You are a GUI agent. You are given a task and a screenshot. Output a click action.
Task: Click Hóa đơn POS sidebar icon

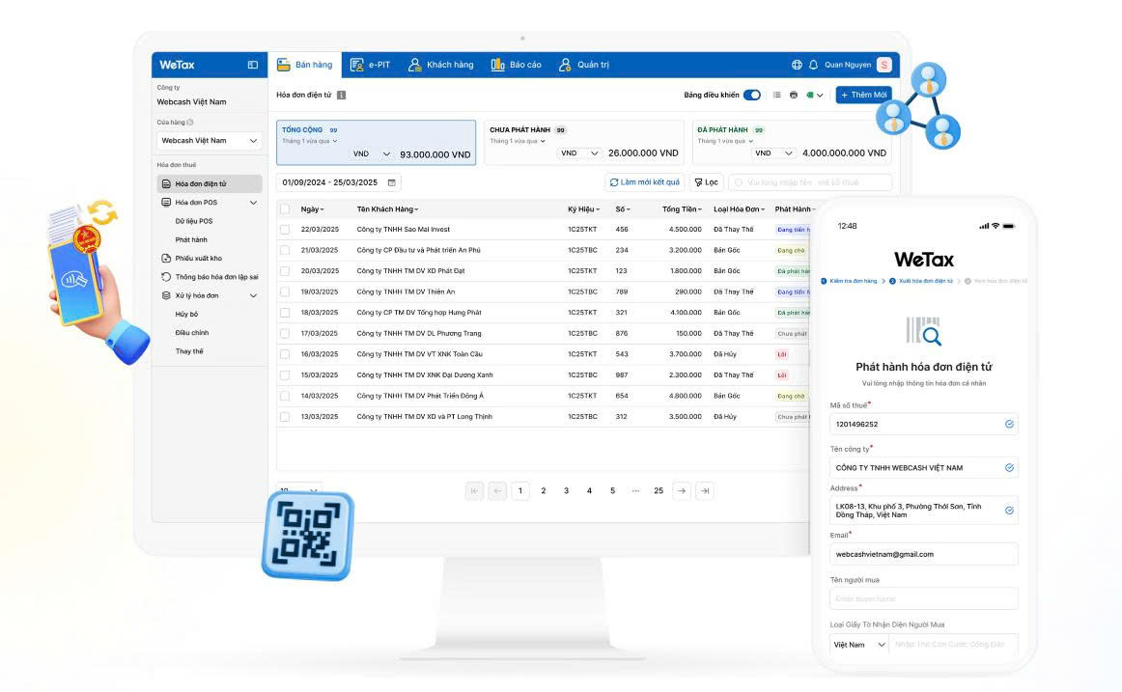pyautogui.click(x=166, y=203)
